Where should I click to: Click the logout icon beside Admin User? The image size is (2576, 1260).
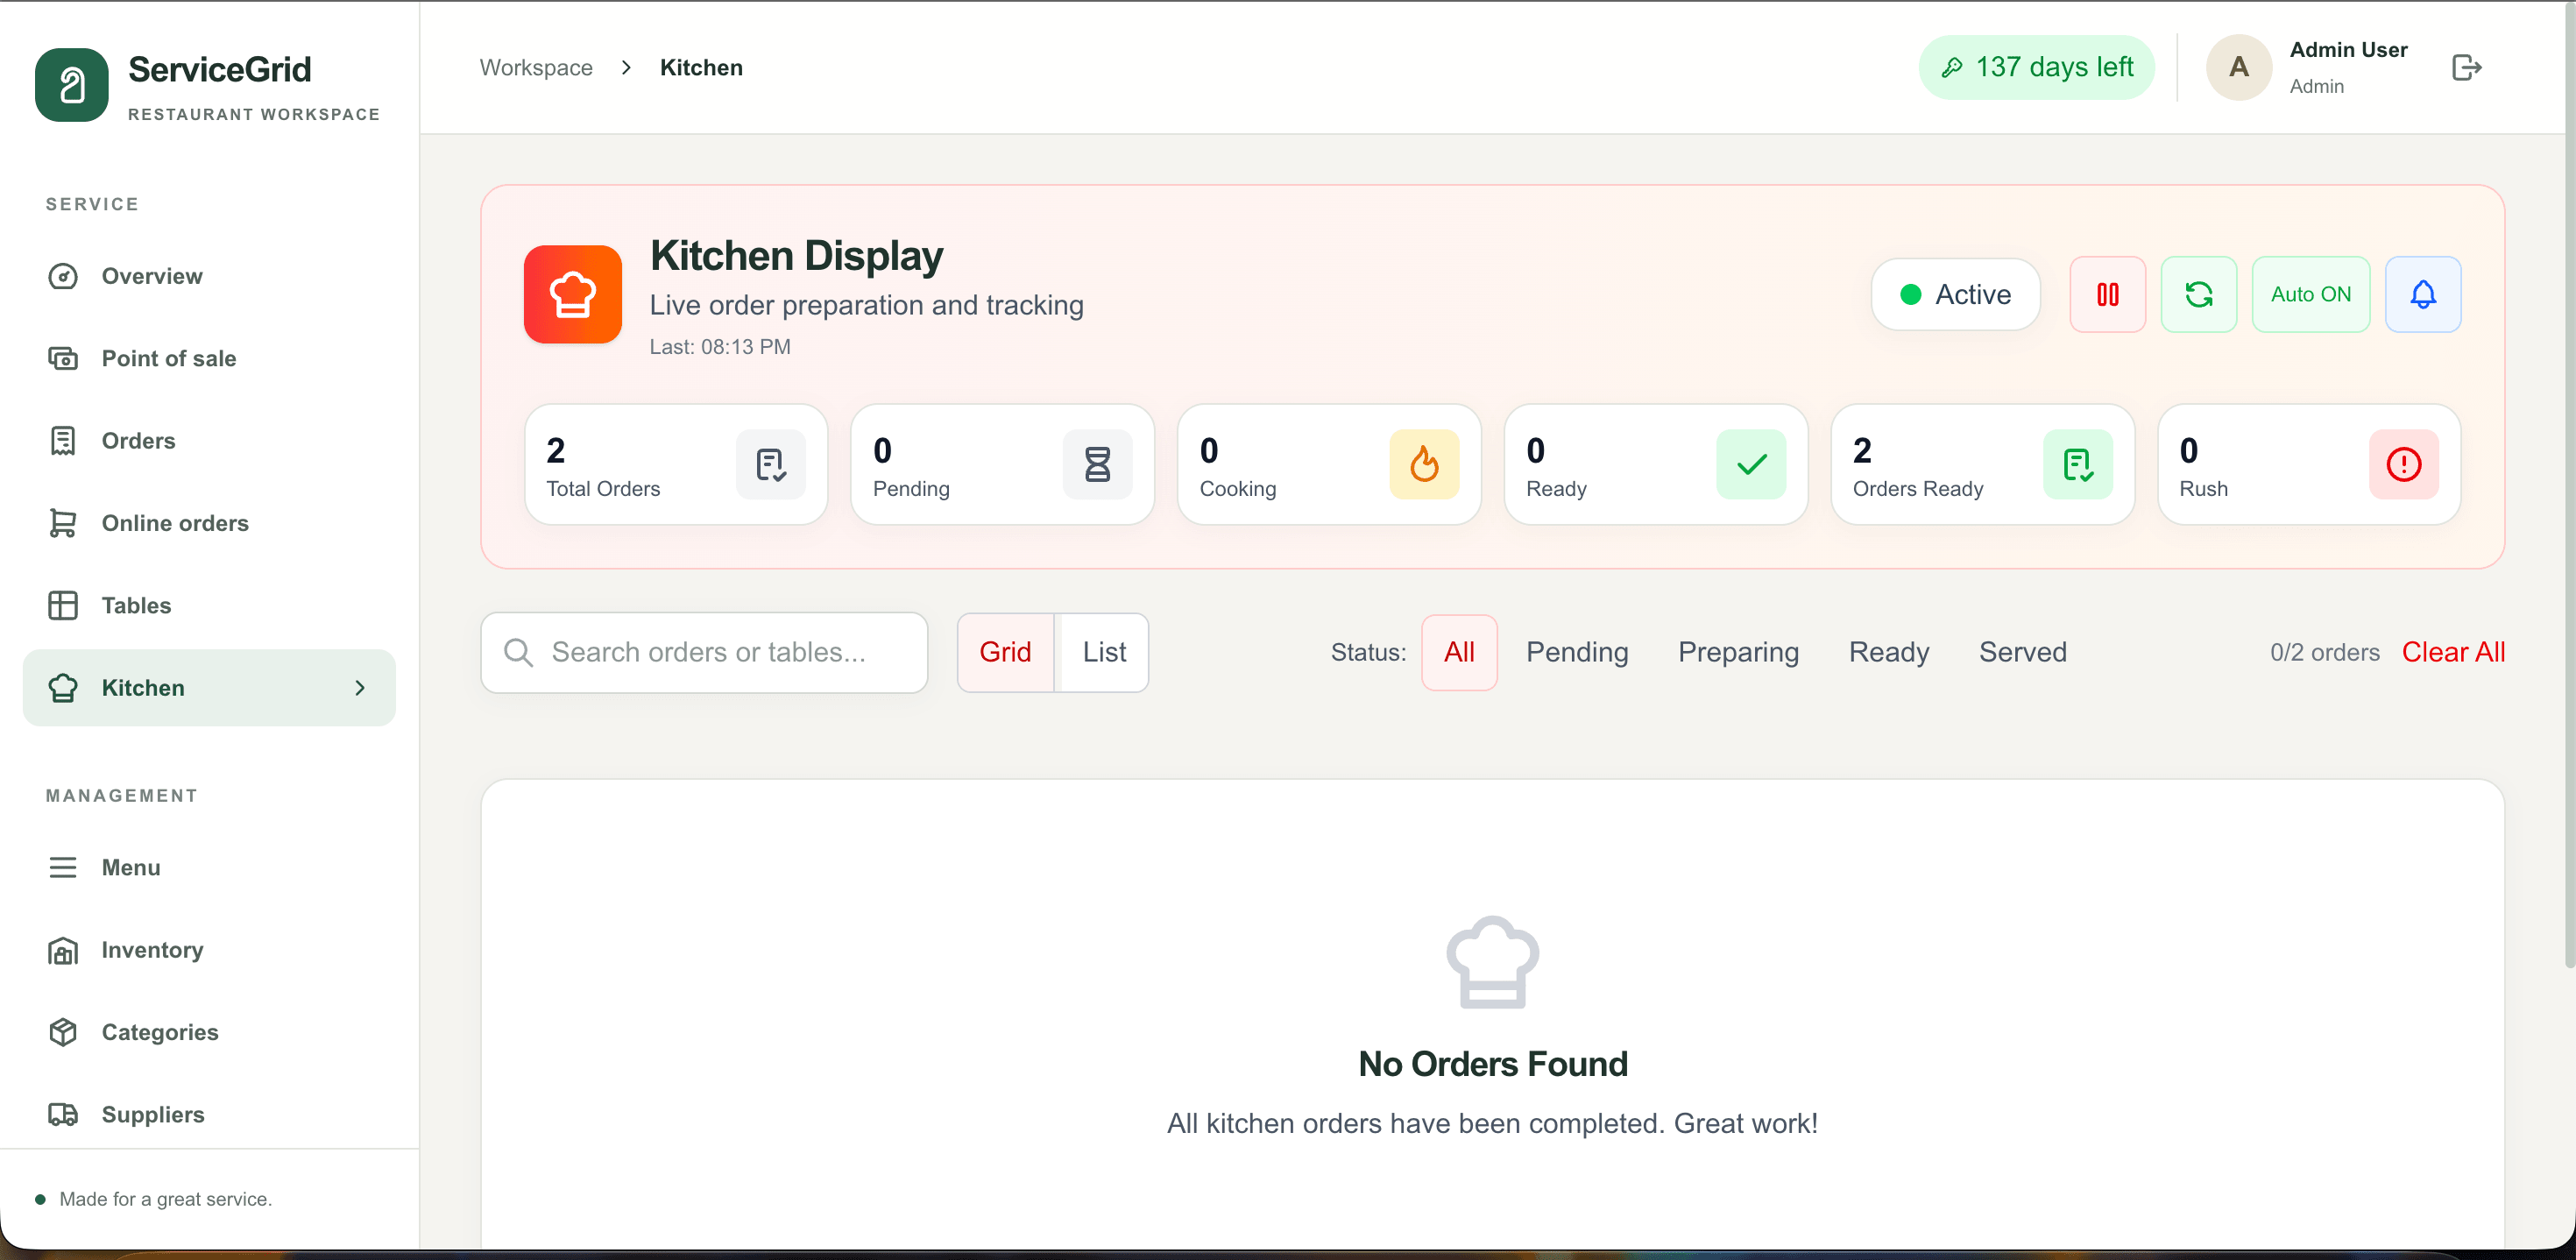2466,67
